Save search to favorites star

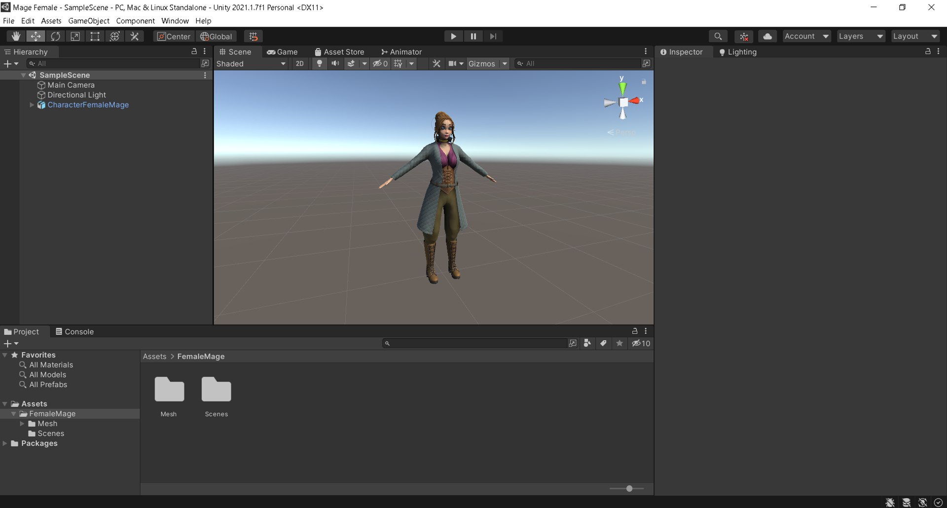point(619,343)
